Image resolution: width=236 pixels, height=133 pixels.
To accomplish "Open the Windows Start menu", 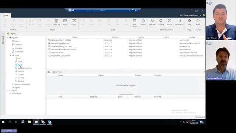I will [x=3, y=122].
